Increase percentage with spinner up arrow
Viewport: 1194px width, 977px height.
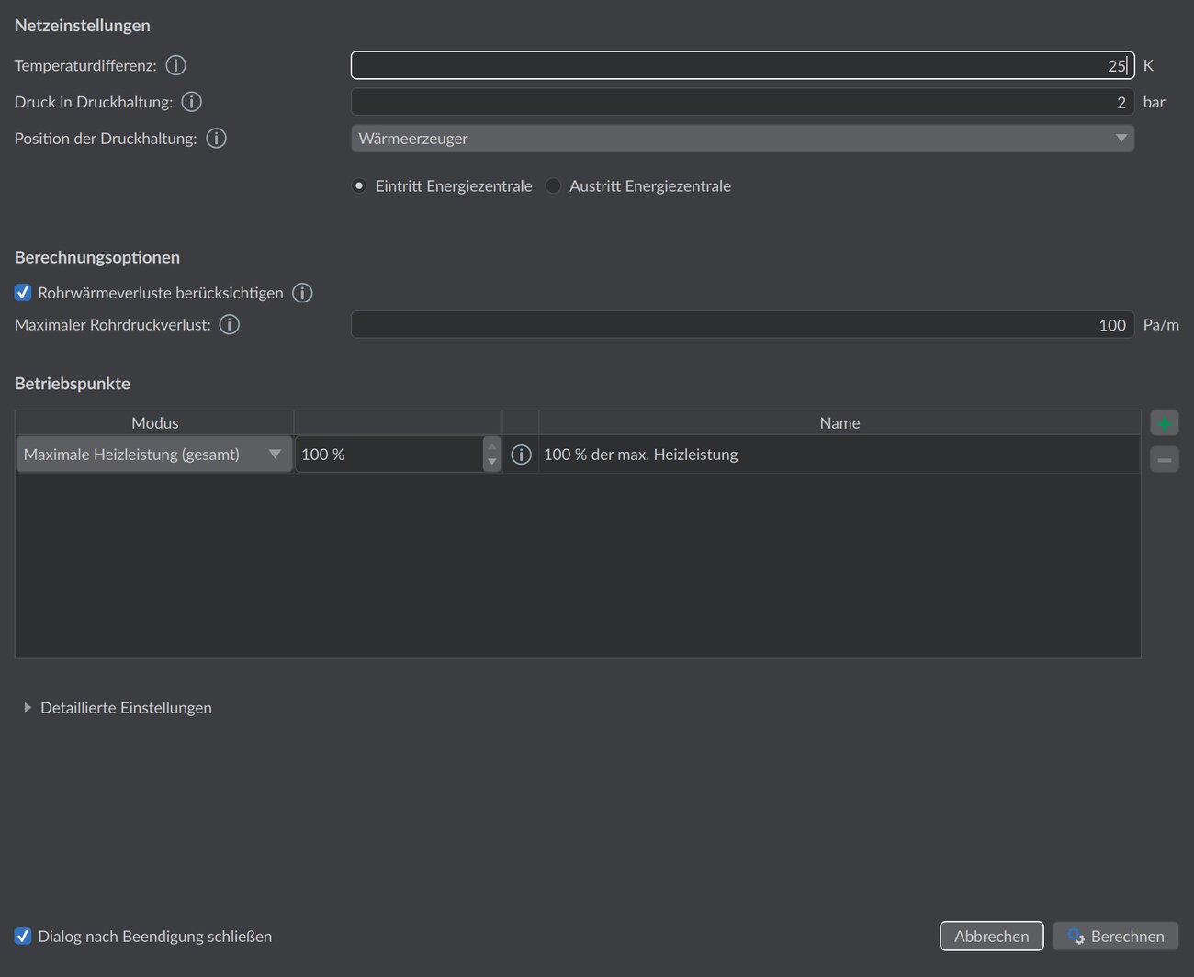coord(491,446)
